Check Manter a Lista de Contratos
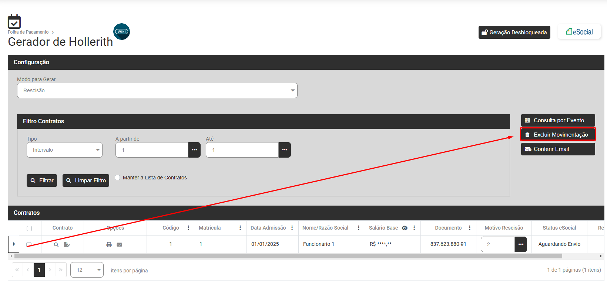 point(117,178)
